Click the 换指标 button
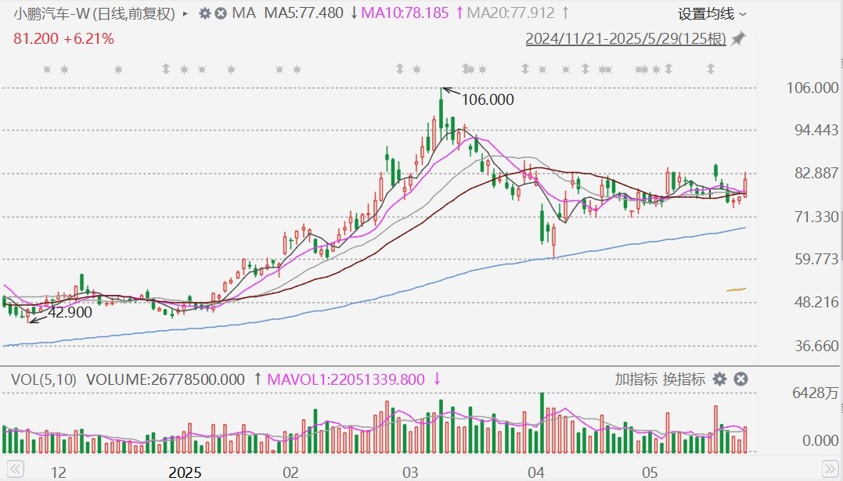This screenshot has width=843, height=481. click(x=684, y=379)
